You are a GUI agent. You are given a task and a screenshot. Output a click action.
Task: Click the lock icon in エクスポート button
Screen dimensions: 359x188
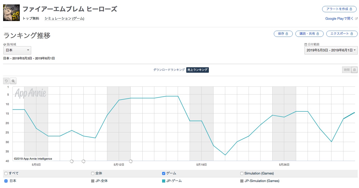tap(352, 34)
